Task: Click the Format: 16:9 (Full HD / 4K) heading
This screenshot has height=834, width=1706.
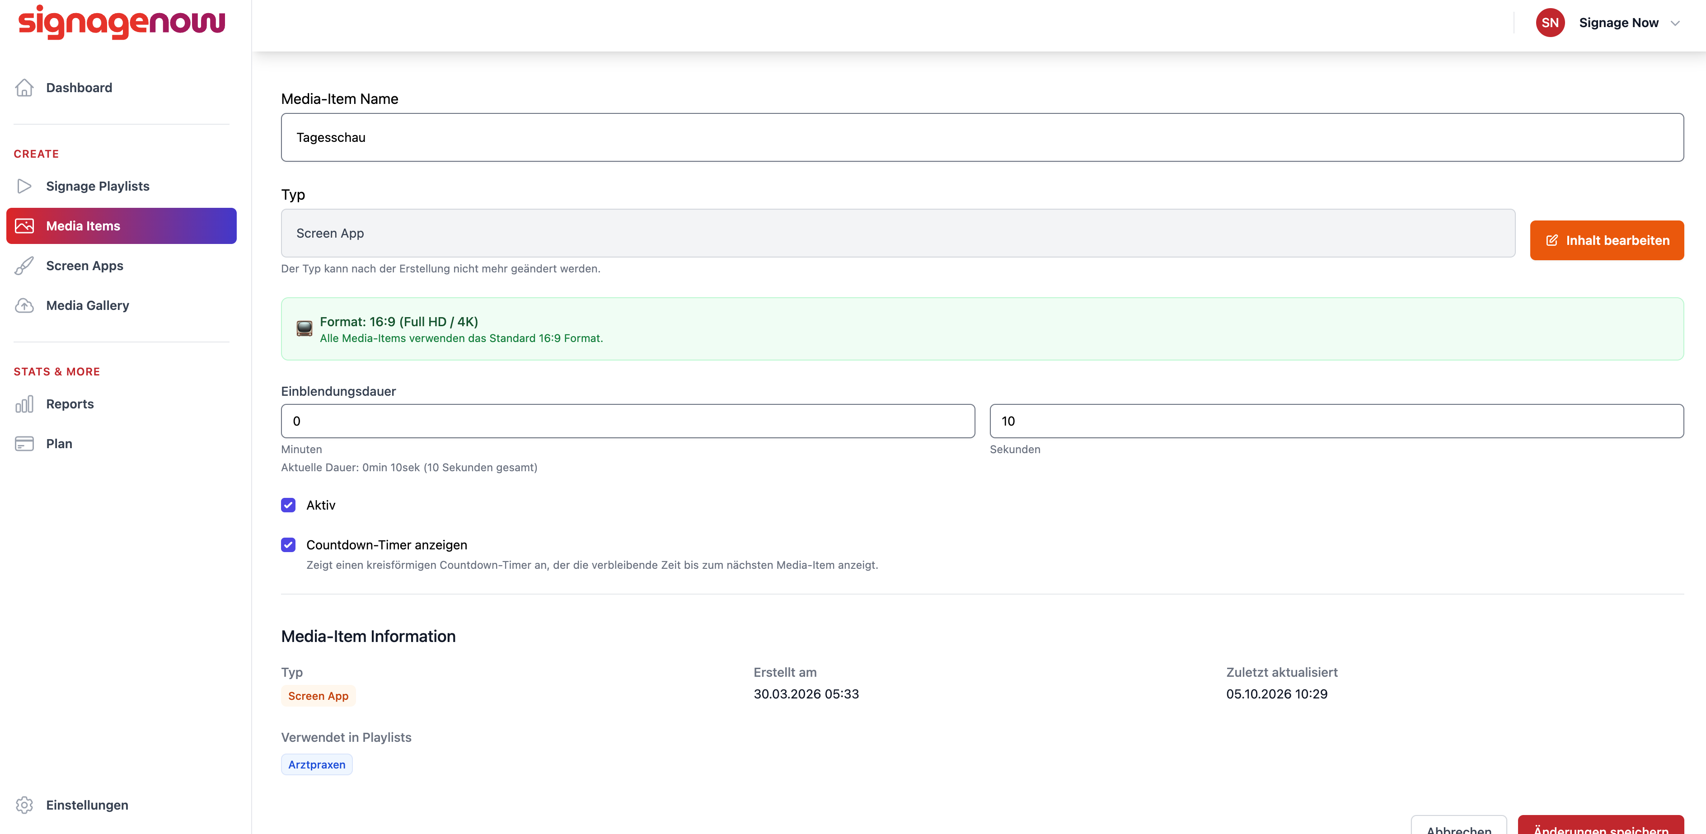Action: pyautogui.click(x=398, y=322)
